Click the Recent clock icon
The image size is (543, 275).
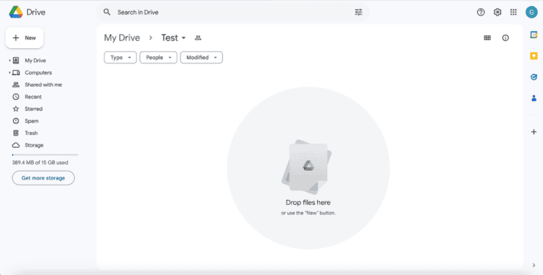click(16, 97)
